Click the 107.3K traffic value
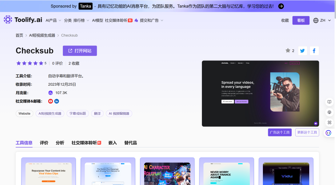Viewport: 336px width, 185px height. coord(61,93)
